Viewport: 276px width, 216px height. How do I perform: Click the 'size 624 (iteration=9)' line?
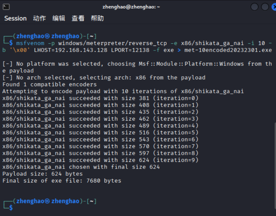(100, 160)
